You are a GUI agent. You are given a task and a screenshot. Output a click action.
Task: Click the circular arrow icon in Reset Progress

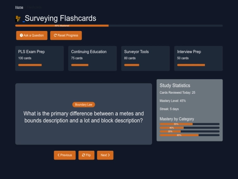[x=55, y=35]
